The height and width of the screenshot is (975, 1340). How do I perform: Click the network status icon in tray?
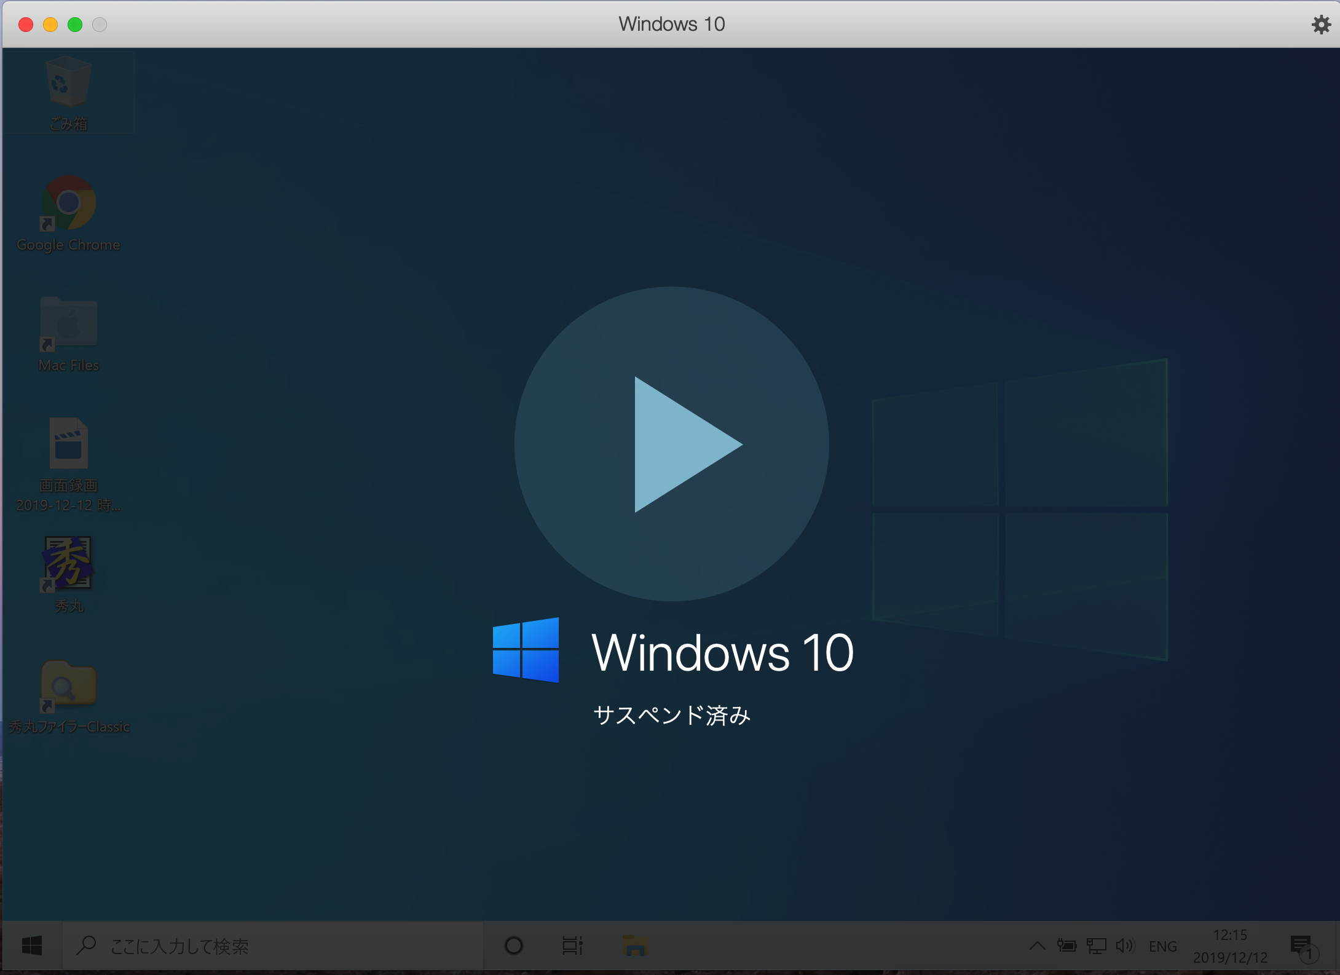[x=1097, y=948]
